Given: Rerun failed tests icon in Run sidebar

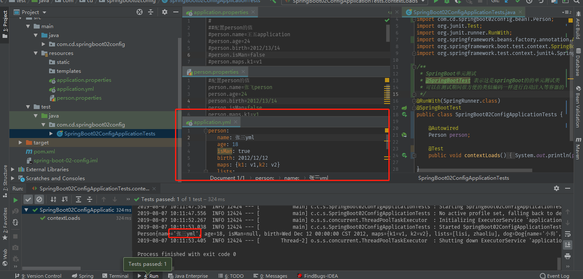Looking at the screenshot, I should click(16, 211).
